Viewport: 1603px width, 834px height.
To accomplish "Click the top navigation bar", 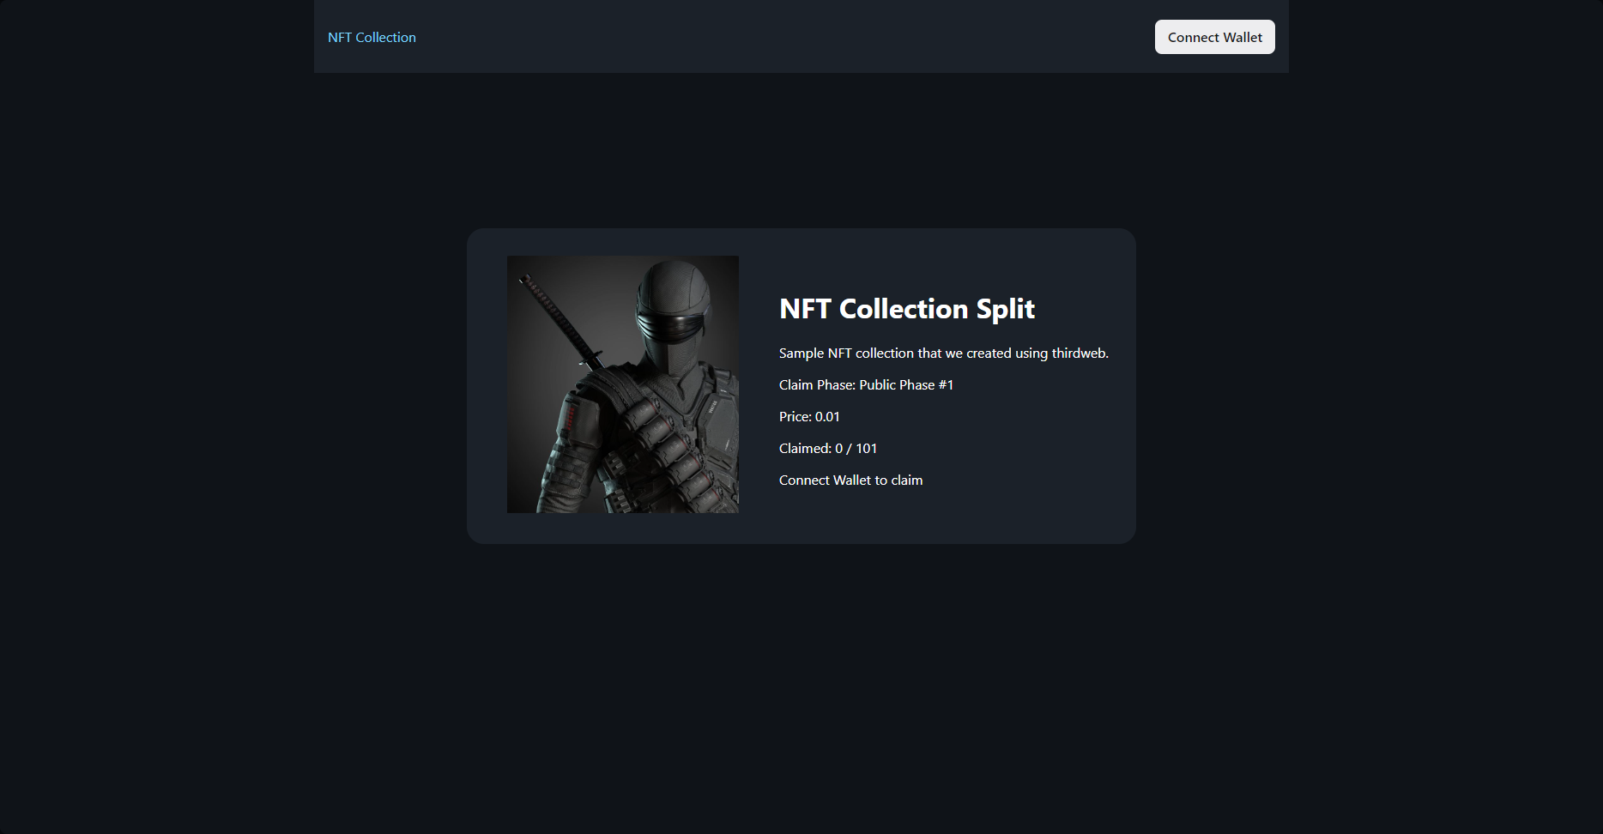I will 801,37.
